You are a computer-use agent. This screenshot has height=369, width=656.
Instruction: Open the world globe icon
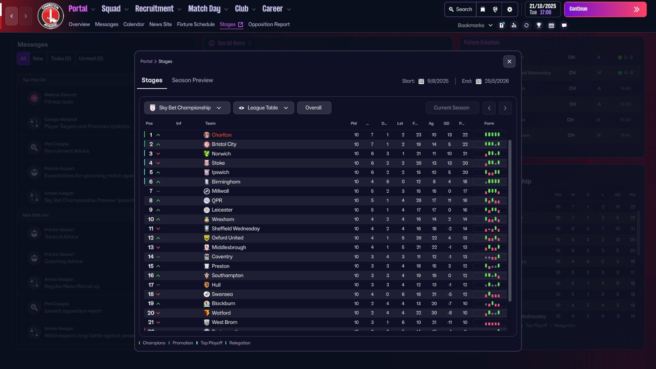(x=495, y=9)
